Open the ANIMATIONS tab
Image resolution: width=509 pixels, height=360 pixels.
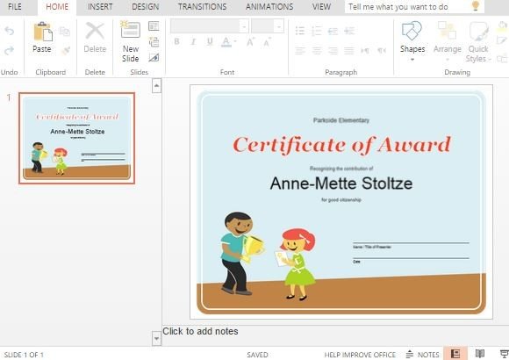pos(269,7)
